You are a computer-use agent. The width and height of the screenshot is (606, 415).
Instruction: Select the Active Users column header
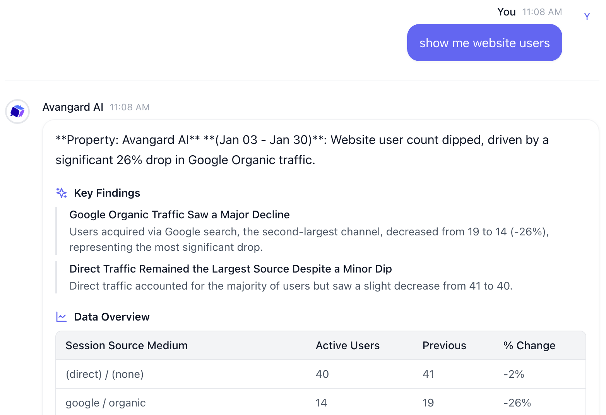(x=348, y=345)
